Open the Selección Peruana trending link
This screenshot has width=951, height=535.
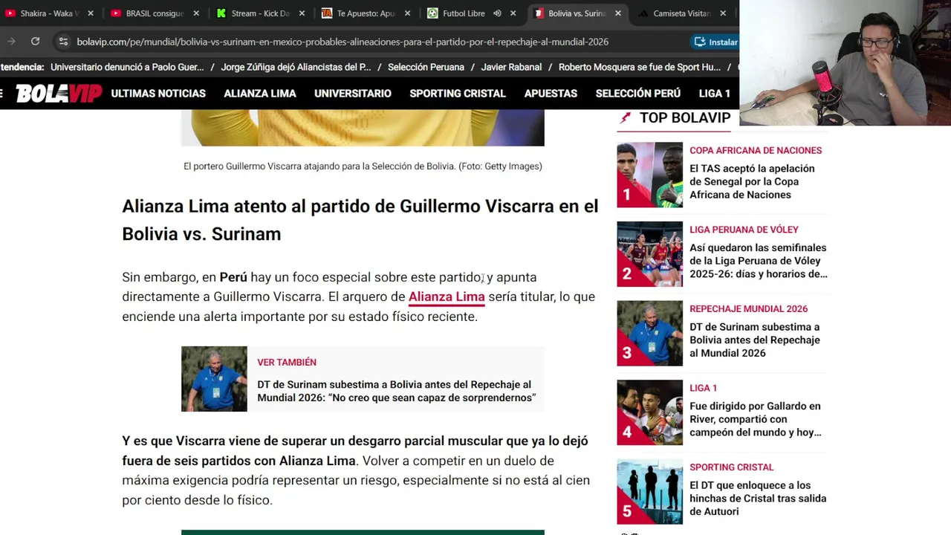(x=426, y=67)
